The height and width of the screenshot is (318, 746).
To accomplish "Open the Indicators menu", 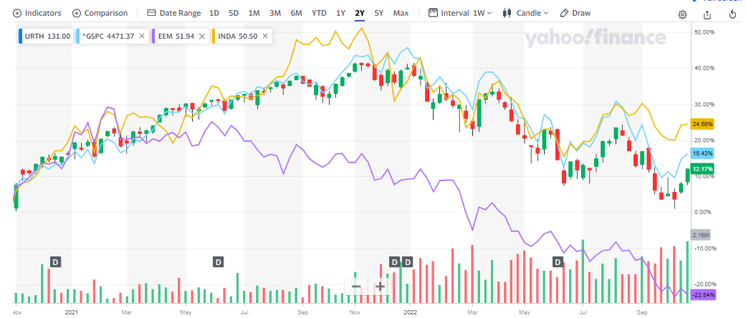I will (x=37, y=13).
